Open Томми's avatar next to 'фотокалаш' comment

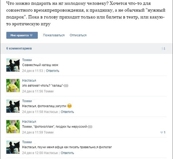click(13, 106)
